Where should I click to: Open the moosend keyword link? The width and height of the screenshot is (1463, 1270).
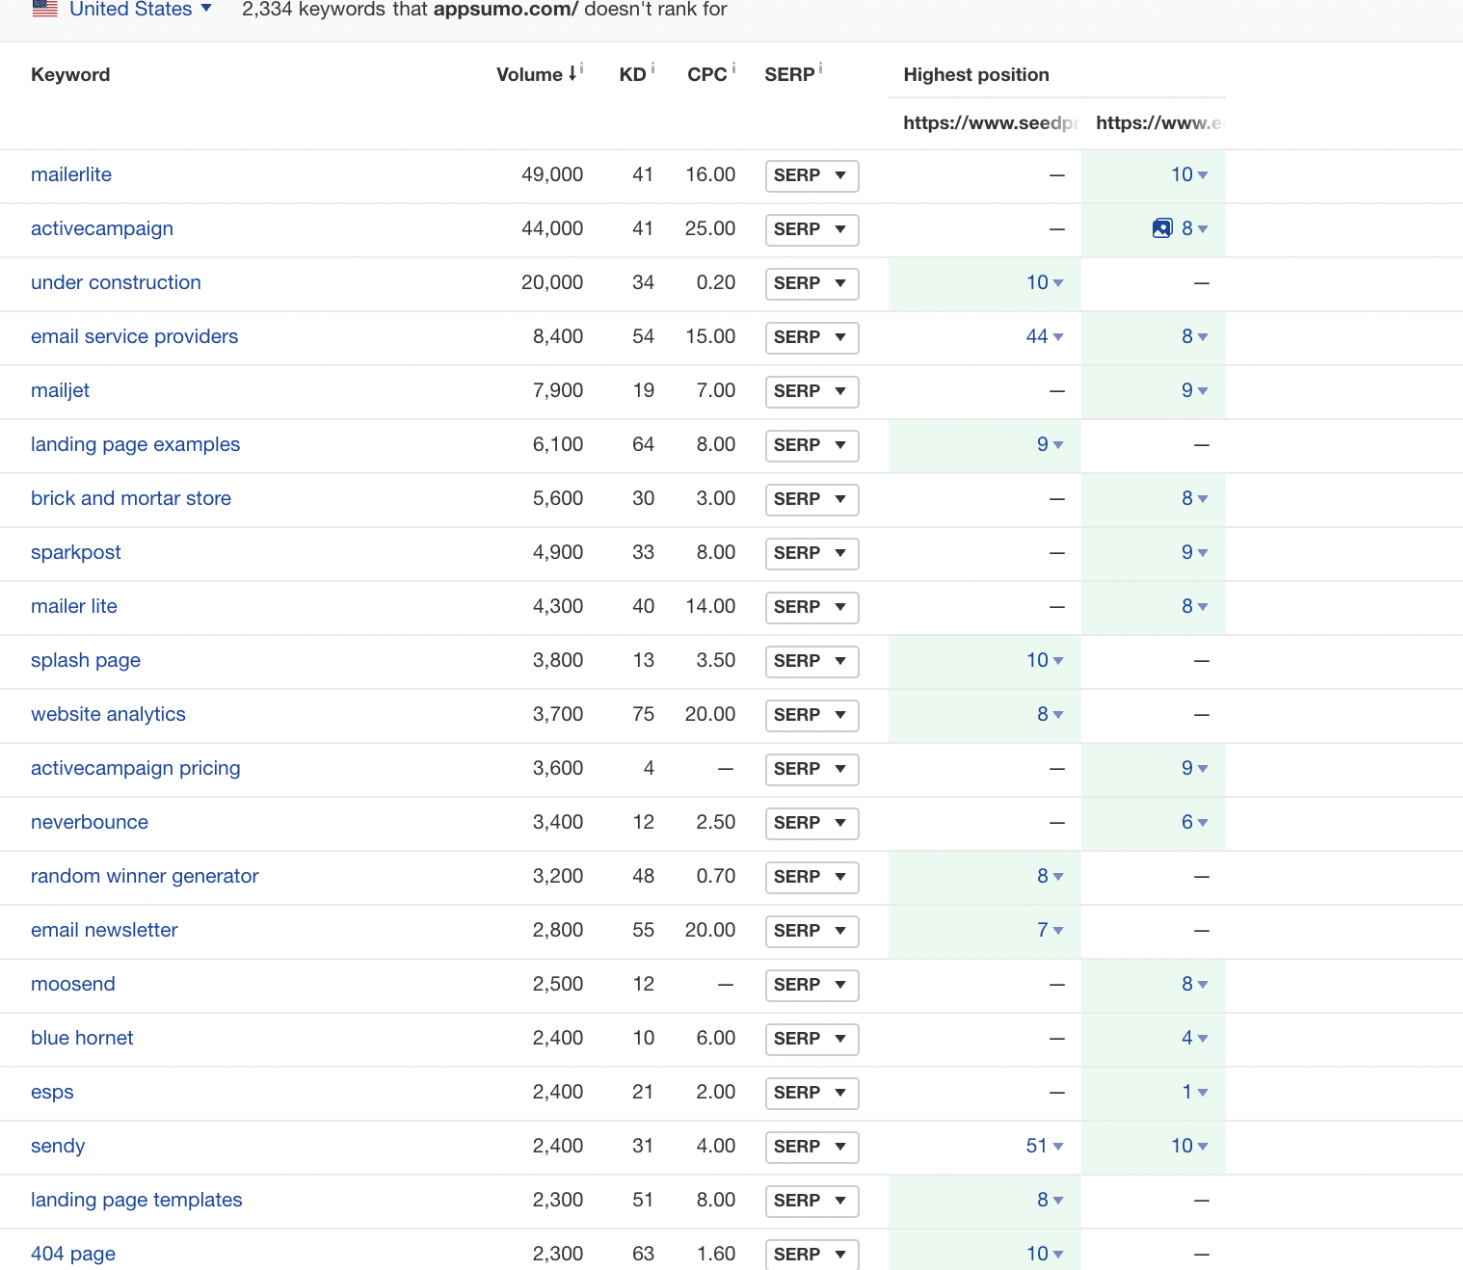[73, 984]
